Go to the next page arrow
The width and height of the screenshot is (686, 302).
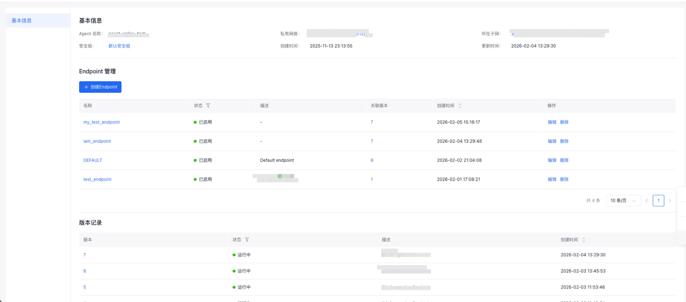(670, 200)
